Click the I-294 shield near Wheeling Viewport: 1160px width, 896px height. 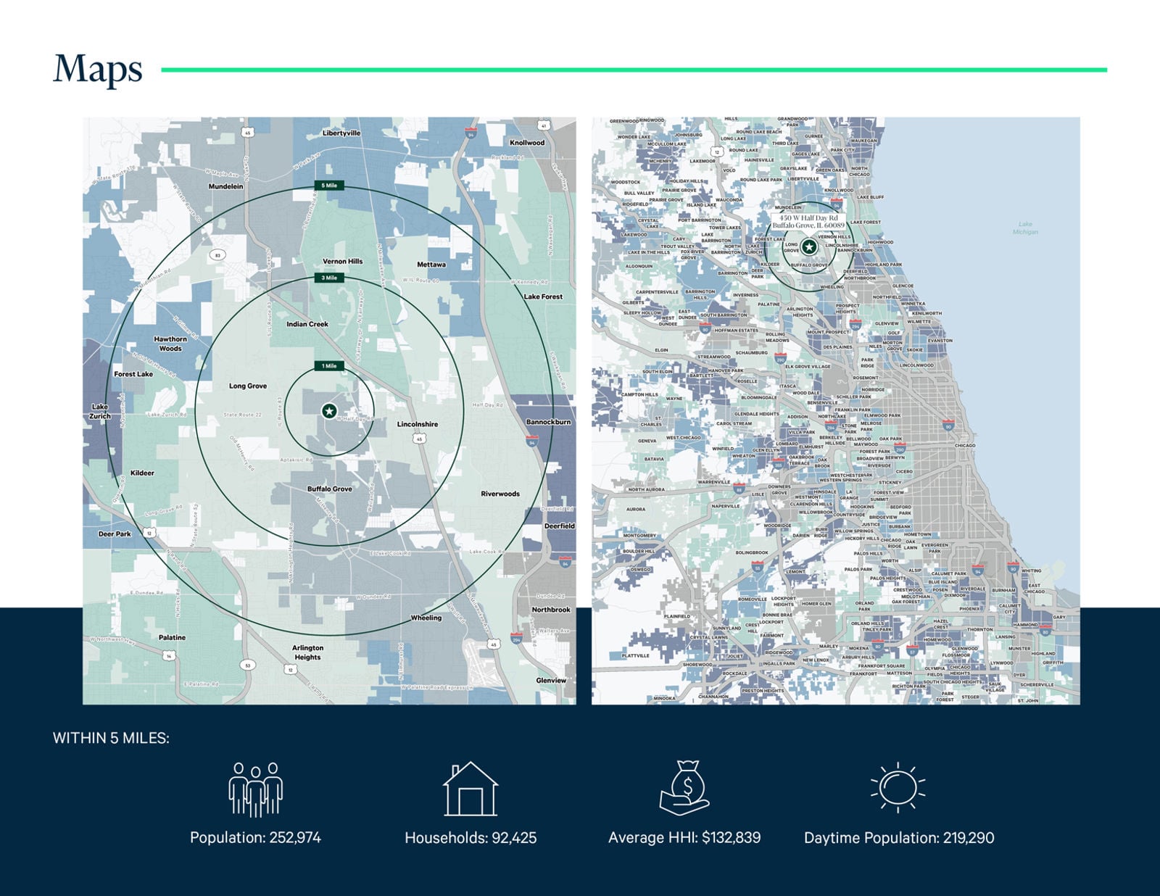(x=516, y=639)
